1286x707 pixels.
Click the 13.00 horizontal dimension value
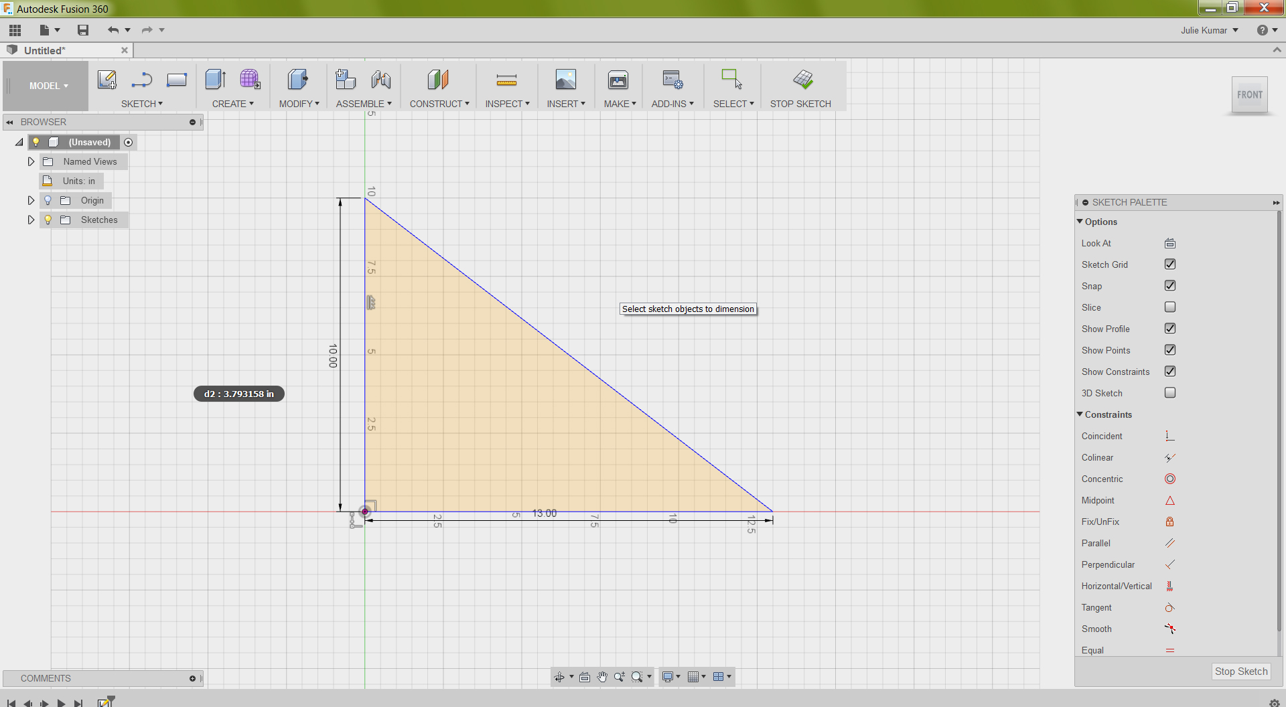tap(545, 514)
